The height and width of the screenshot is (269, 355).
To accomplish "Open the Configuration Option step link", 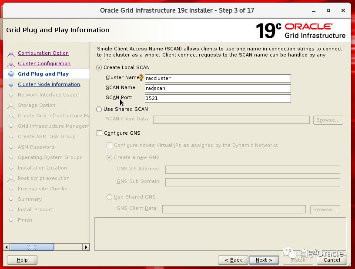I will click(43, 53).
